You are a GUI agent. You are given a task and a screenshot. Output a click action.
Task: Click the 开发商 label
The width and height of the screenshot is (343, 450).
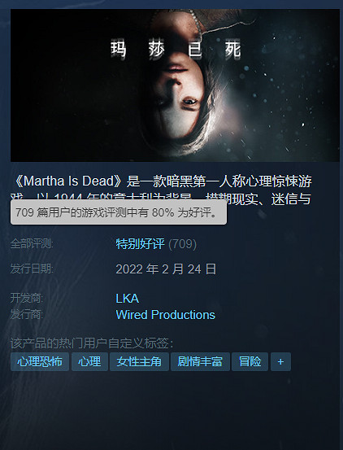27,298
